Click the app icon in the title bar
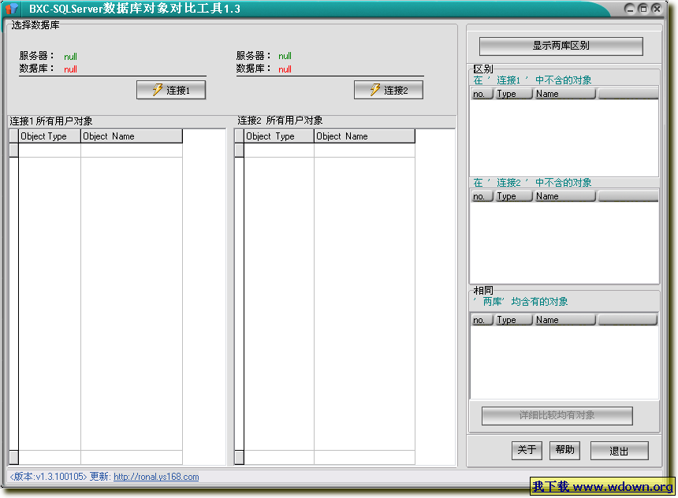Viewport: 678px width, 498px height. click(12, 9)
